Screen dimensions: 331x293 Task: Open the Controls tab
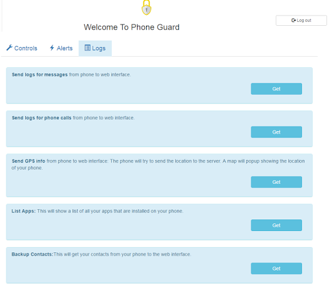pyautogui.click(x=22, y=48)
